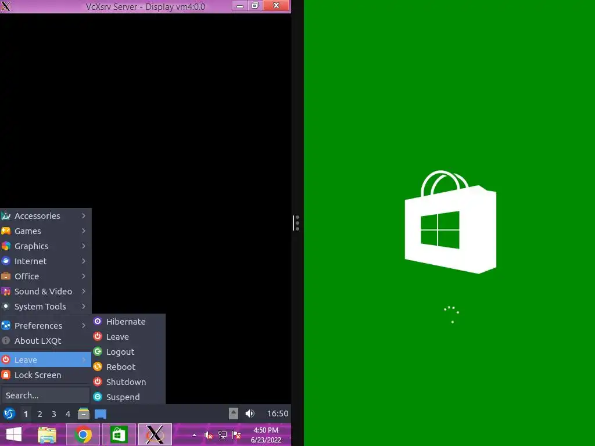Image resolution: width=595 pixels, height=446 pixels.
Task: Click the VcXsrv taskbar icon
Action: pos(155,434)
